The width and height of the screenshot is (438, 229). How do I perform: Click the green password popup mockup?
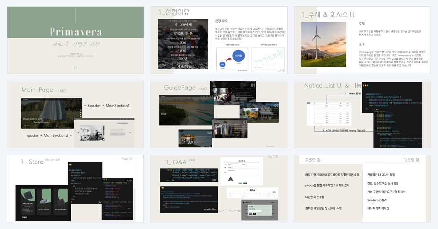tap(259, 210)
